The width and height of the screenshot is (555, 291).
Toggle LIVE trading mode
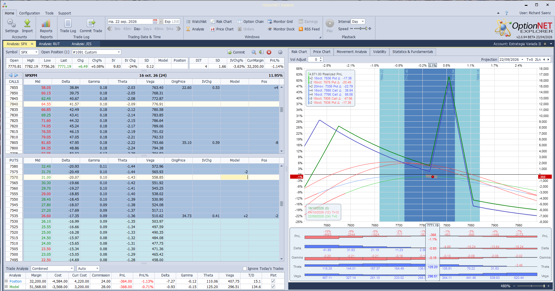(176, 21)
